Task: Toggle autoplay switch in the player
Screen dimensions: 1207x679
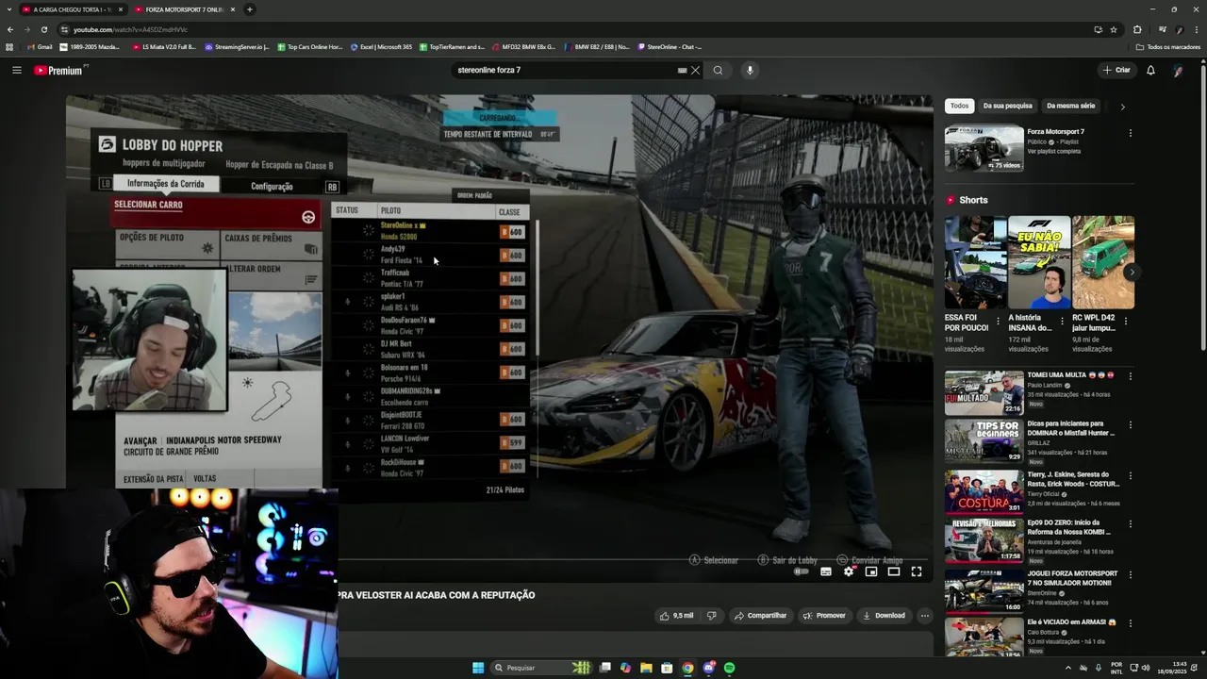Action: (x=802, y=571)
